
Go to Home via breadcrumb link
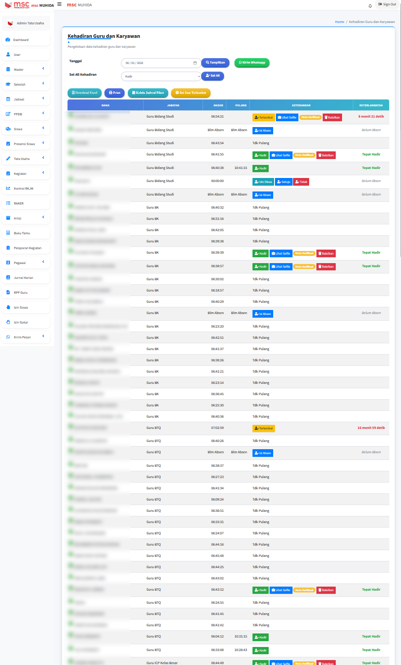339,22
